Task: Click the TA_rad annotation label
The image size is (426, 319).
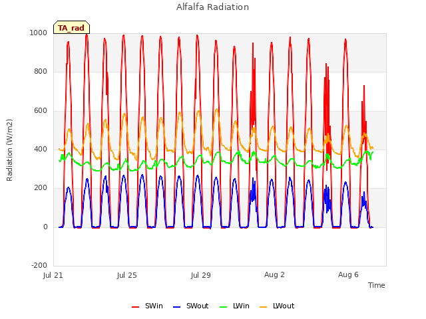Action: (71, 28)
